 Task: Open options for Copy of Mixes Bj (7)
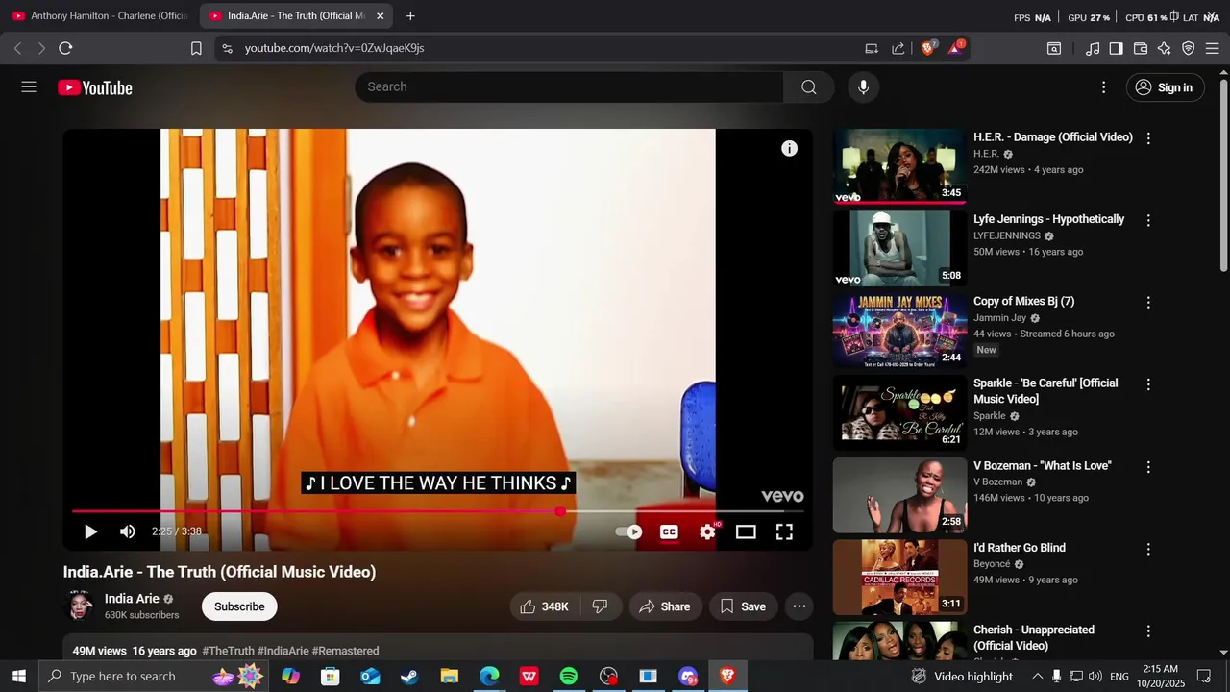click(x=1147, y=303)
